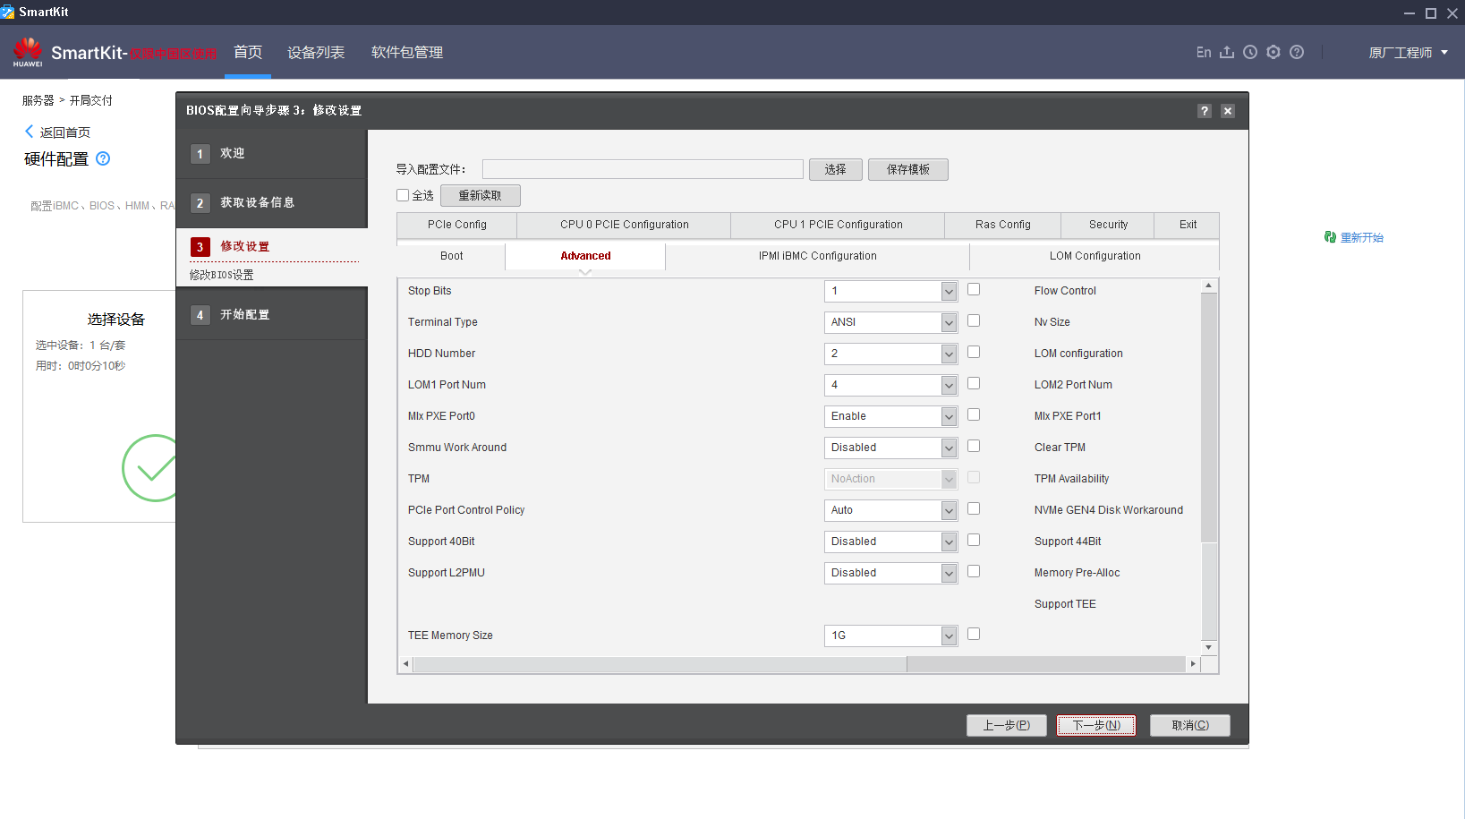Click the 保存模板 button

[908, 169]
